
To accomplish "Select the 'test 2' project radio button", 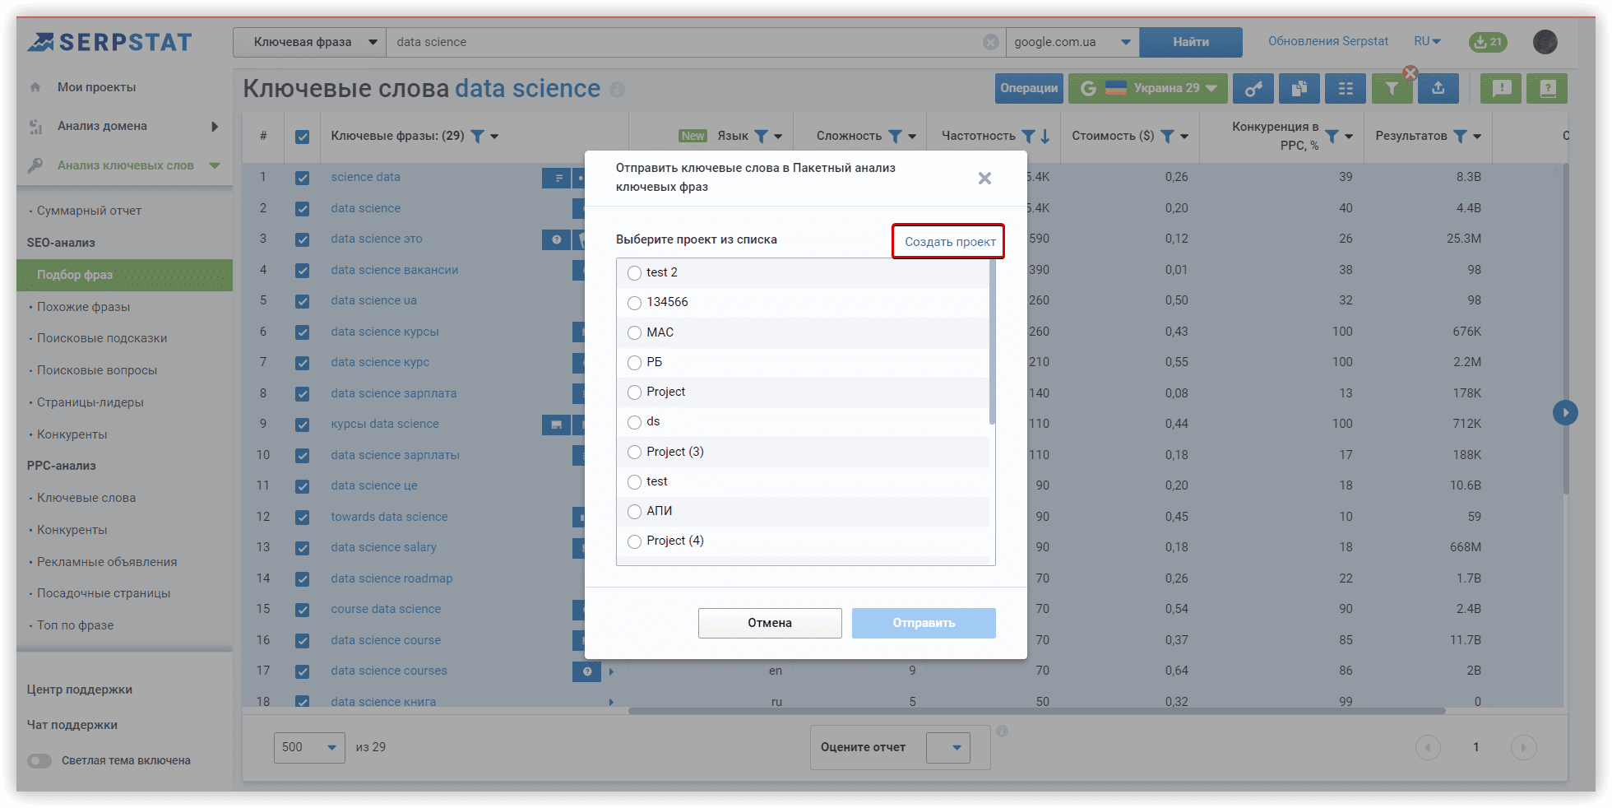I will (x=634, y=273).
